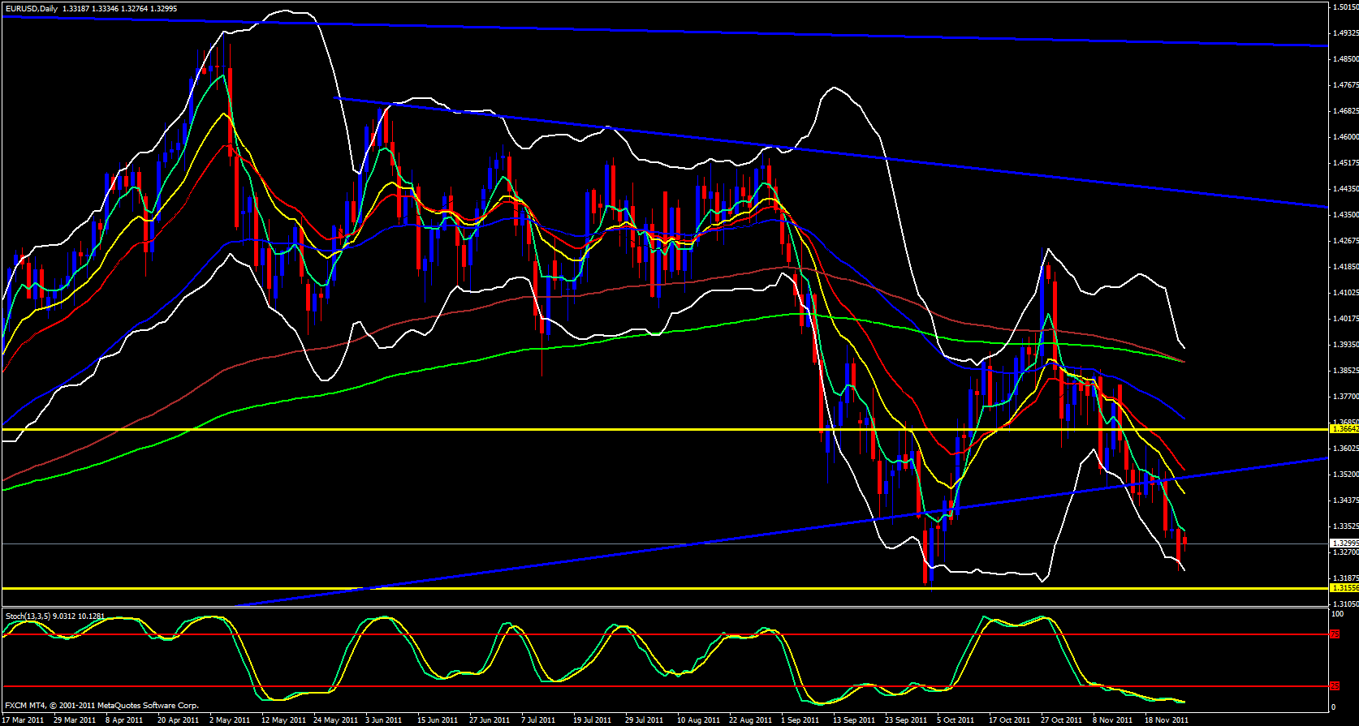Click the 27 Oct 2011 date label
Viewport: 1359px width, 726px height.
click(1061, 720)
